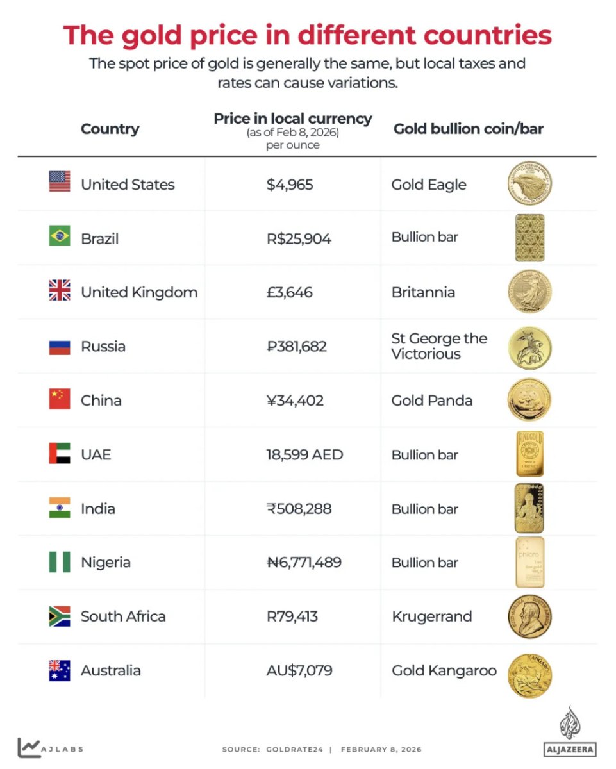Click the Australia flag icon
Screen dimensions: 616x769
[60, 670]
